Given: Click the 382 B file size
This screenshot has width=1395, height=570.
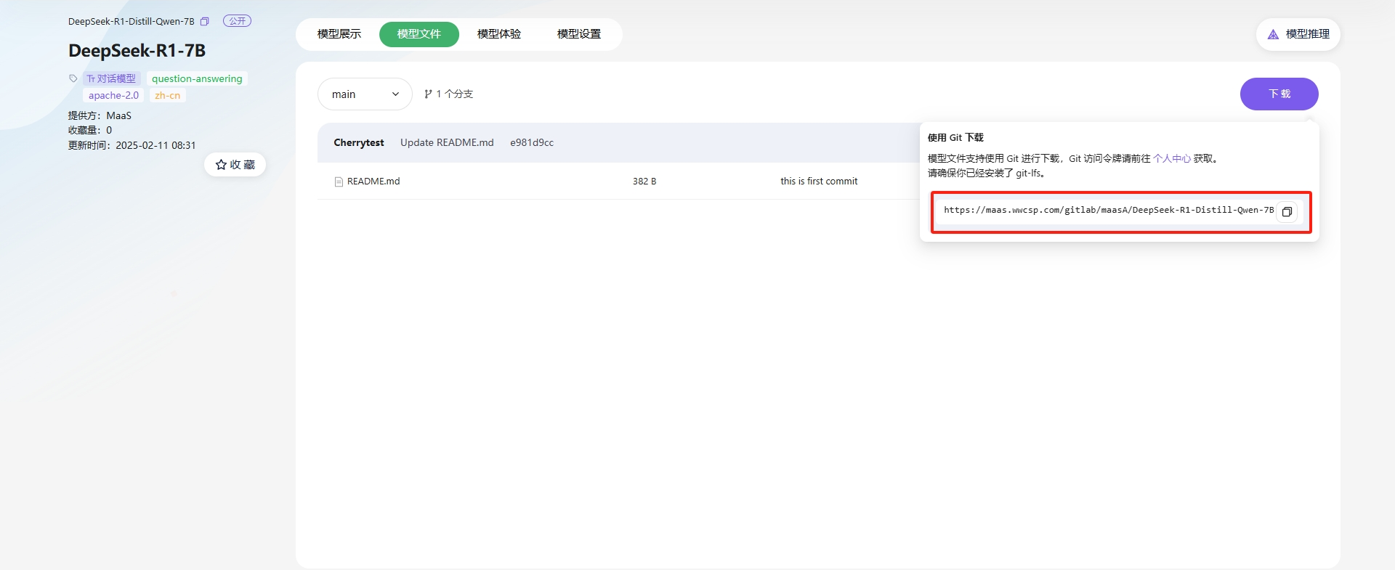Looking at the screenshot, I should (x=644, y=182).
